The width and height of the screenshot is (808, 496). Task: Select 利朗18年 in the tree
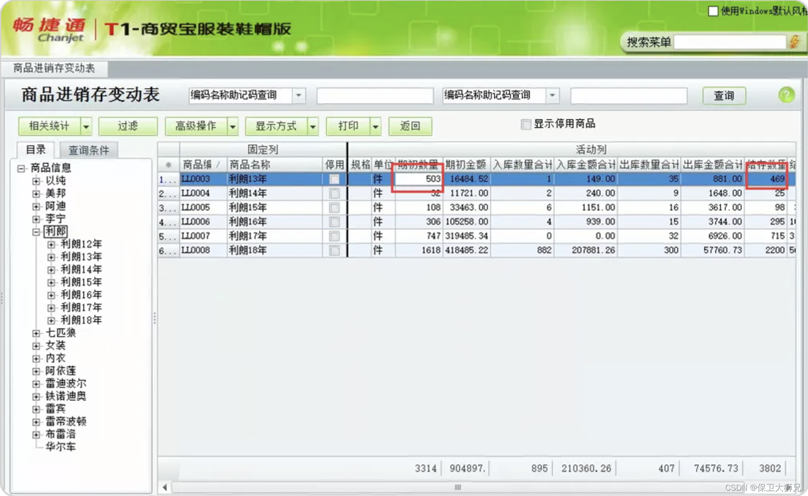[x=81, y=320]
